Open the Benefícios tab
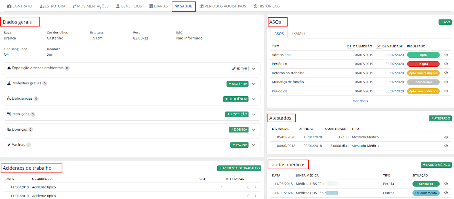454x199 pixels. [129, 6]
